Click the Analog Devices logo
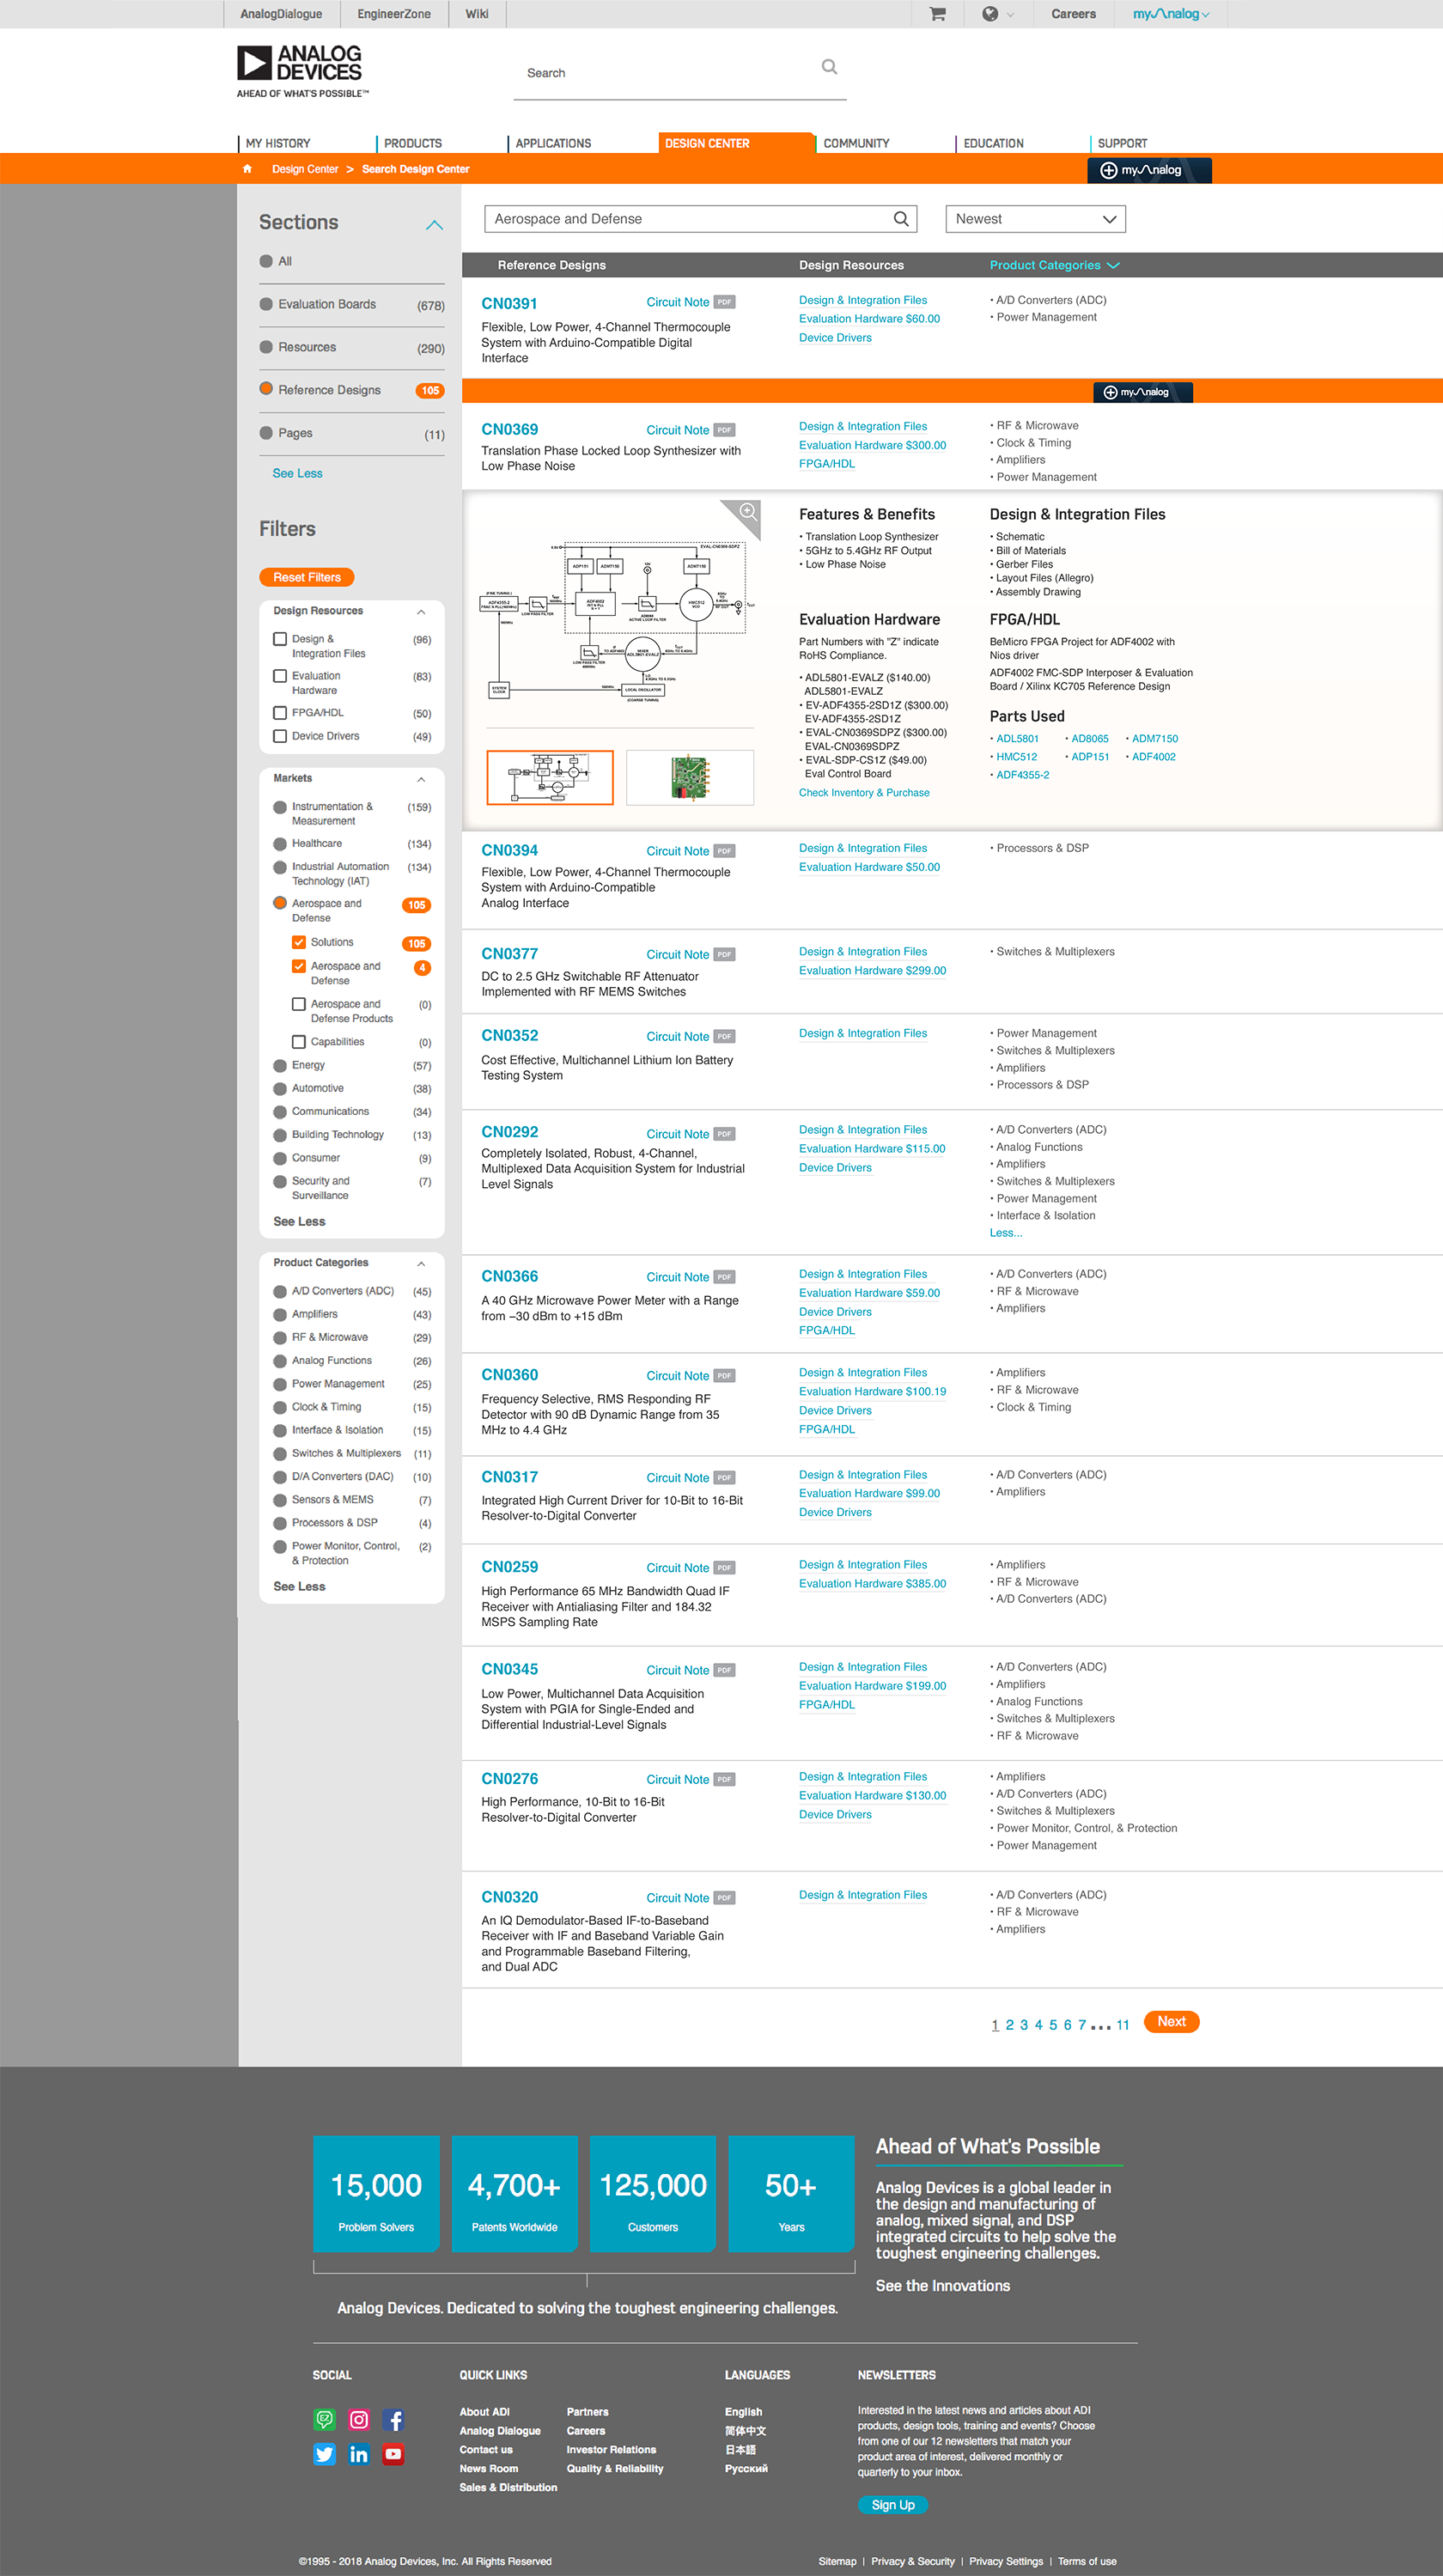This screenshot has width=1443, height=2576. point(302,70)
